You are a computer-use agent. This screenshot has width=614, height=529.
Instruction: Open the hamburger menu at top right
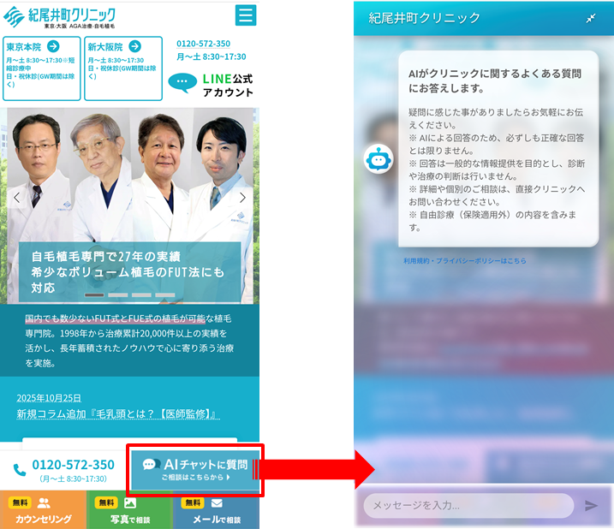[246, 15]
